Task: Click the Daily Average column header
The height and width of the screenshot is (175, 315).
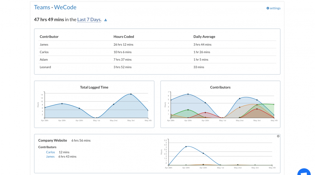Action: pyautogui.click(x=204, y=37)
